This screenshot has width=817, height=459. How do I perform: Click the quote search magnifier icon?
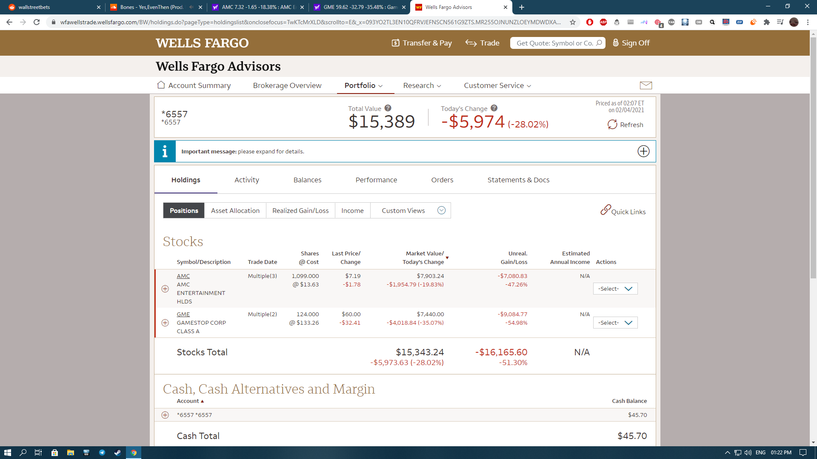click(x=599, y=43)
